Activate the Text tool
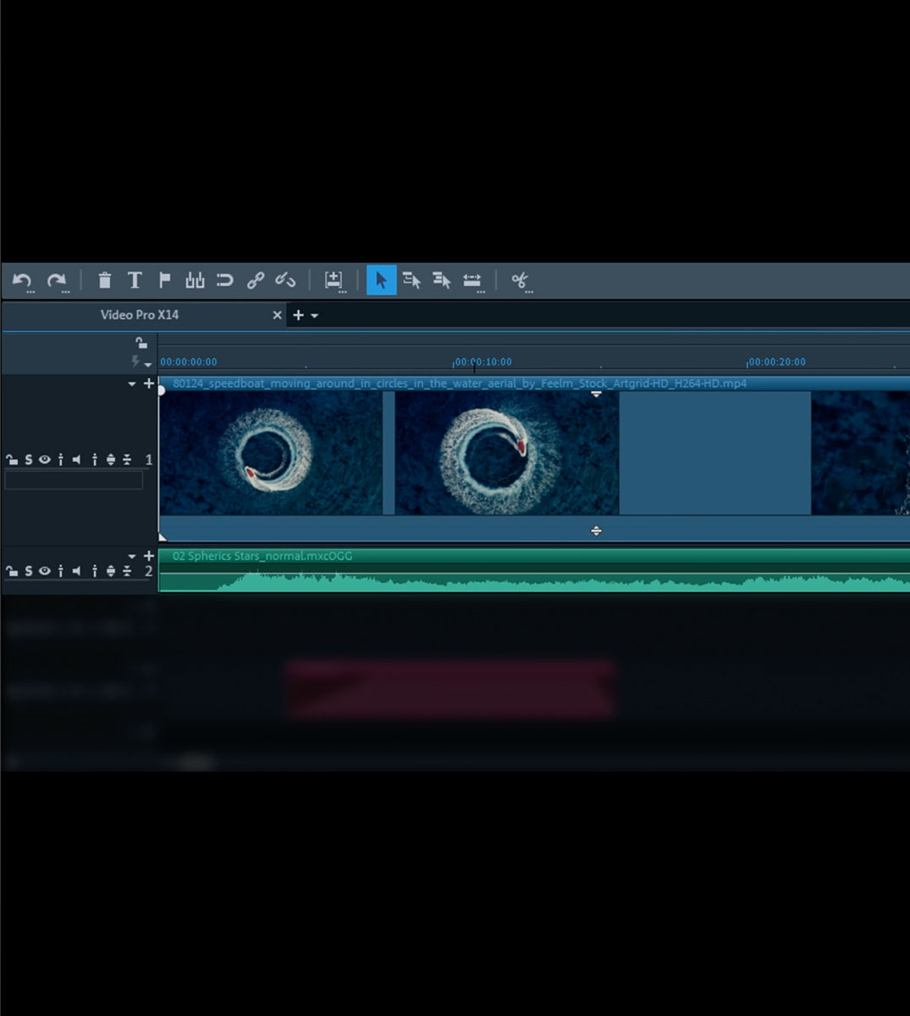 point(134,279)
